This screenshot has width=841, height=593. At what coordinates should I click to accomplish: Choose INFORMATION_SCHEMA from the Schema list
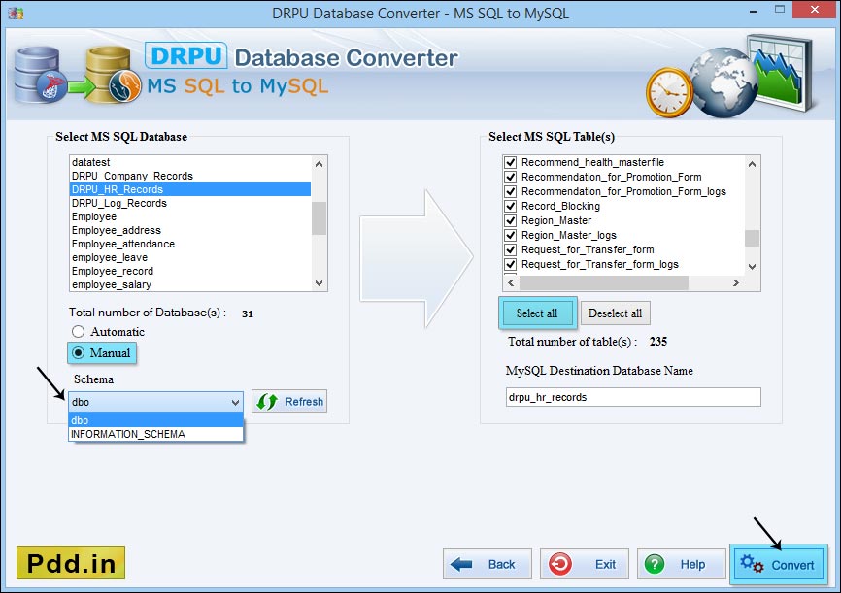click(155, 434)
